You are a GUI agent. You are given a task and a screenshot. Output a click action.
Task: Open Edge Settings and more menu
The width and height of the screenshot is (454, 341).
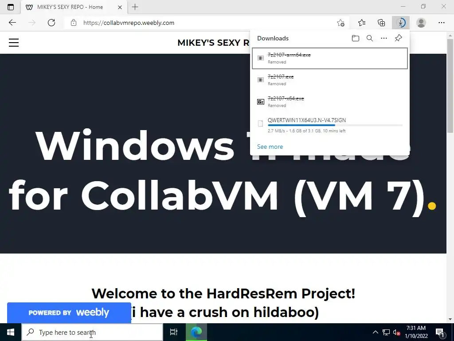441,23
